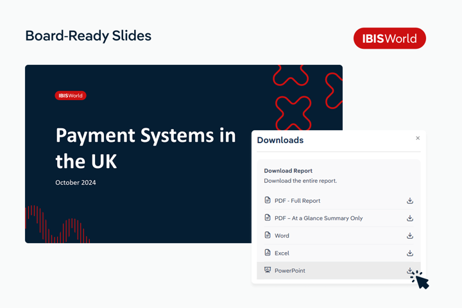462x308 pixels.
Task: Click the small IBISWorld badge on the slide
Action: tap(71, 96)
